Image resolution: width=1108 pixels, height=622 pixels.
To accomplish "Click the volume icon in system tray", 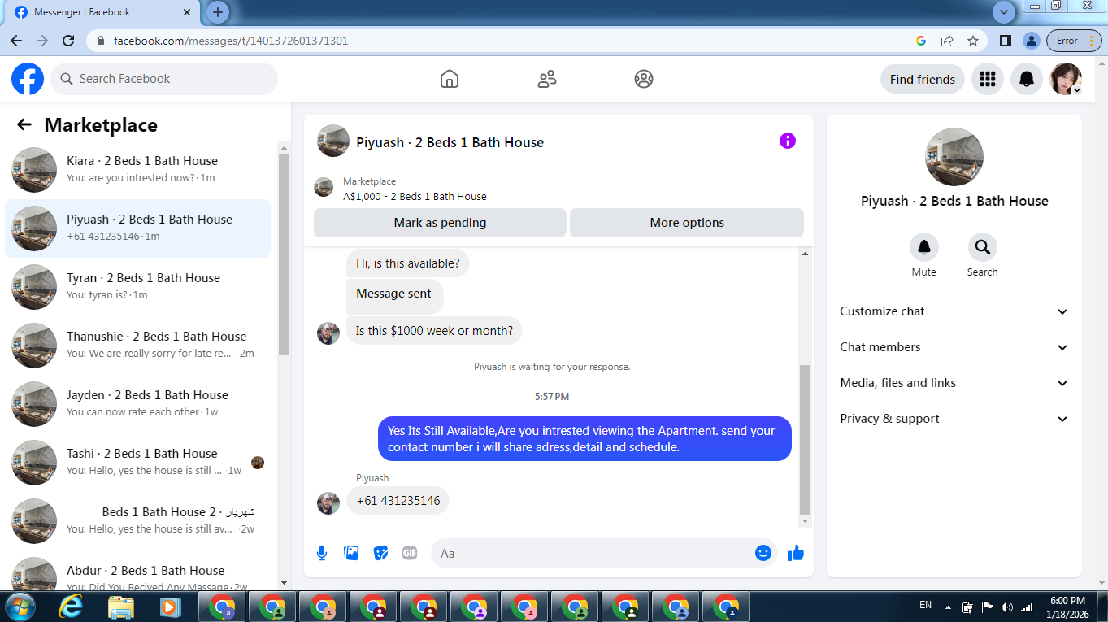I will coord(1007,607).
